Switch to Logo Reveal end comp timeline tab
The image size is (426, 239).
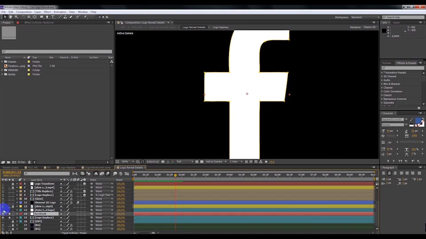pyautogui.click(x=98, y=168)
